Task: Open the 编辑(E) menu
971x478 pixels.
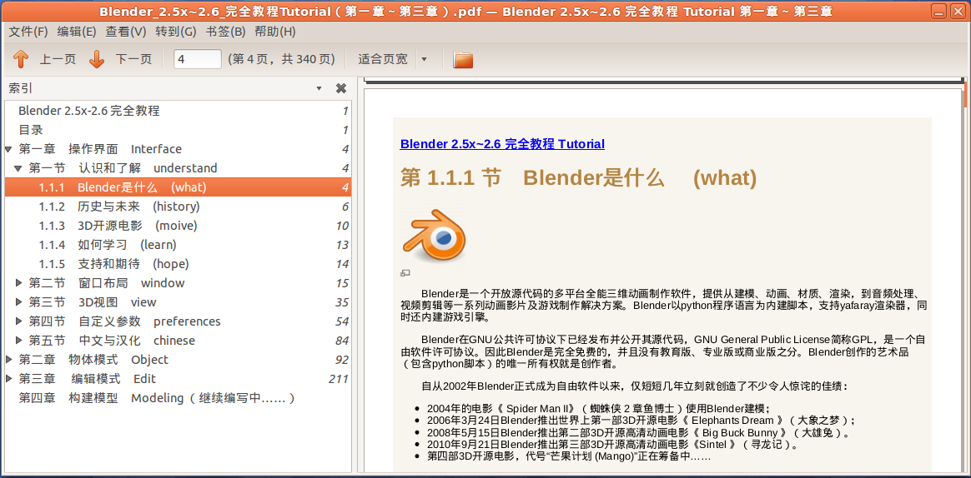Action: 76,32
